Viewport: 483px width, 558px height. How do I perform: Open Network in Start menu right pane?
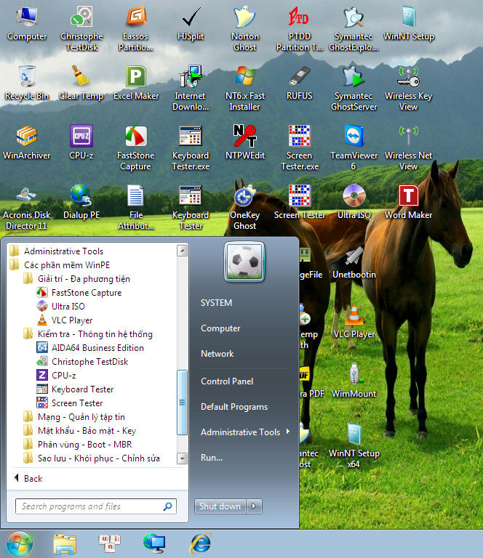tap(217, 354)
